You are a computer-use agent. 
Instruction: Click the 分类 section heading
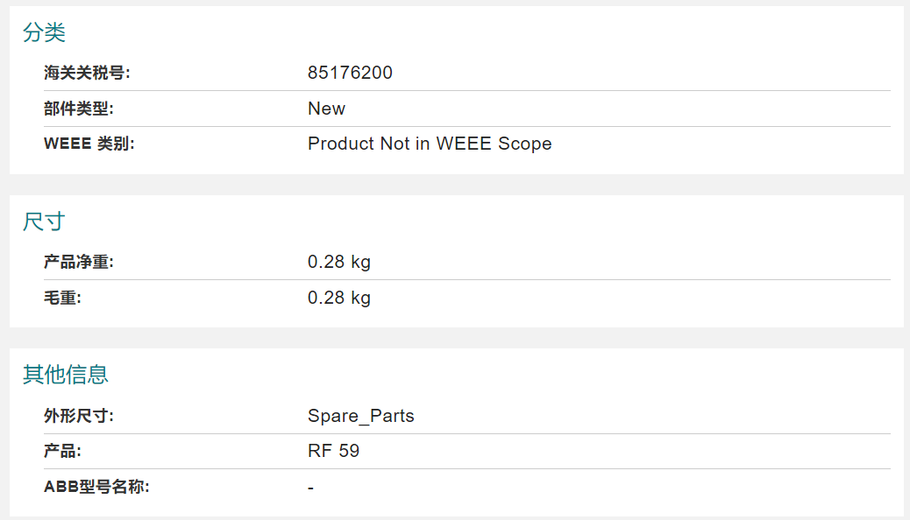44,32
